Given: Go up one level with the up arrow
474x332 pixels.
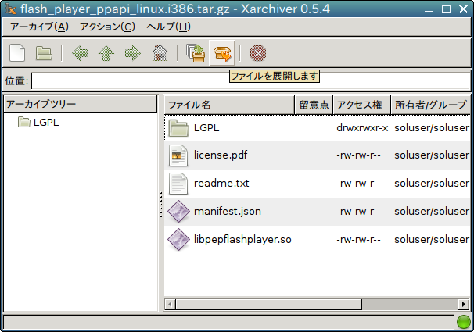Looking at the screenshot, I should tap(106, 53).
